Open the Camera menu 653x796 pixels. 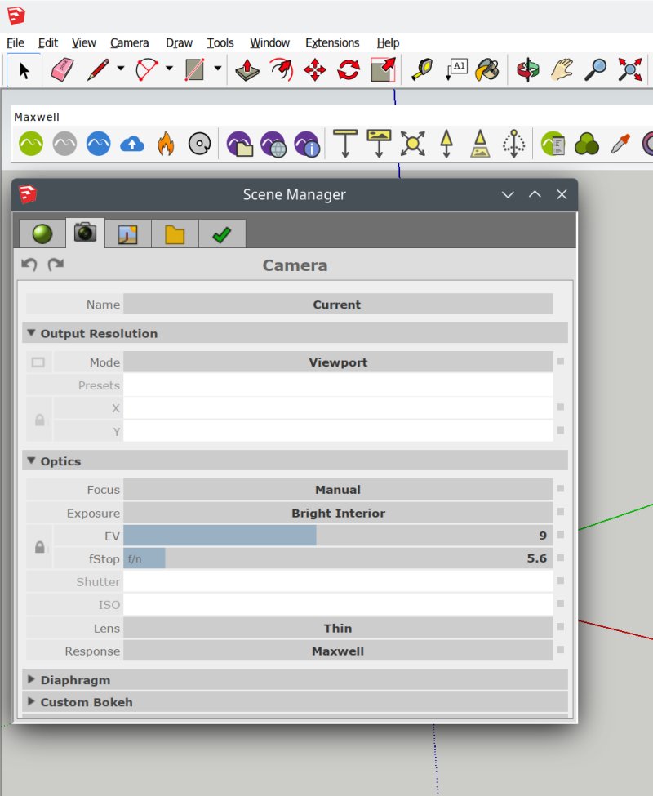coord(130,42)
